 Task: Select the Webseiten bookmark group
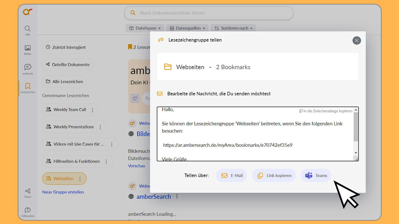pyautogui.click(x=60, y=179)
